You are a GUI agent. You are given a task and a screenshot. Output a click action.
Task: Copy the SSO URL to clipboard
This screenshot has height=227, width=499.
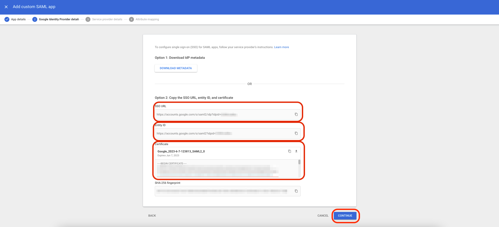(296, 114)
